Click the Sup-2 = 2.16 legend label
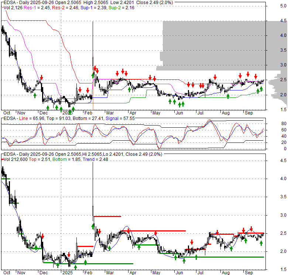Image resolution: width=288 pixels, height=275 pixels. (121, 8)
